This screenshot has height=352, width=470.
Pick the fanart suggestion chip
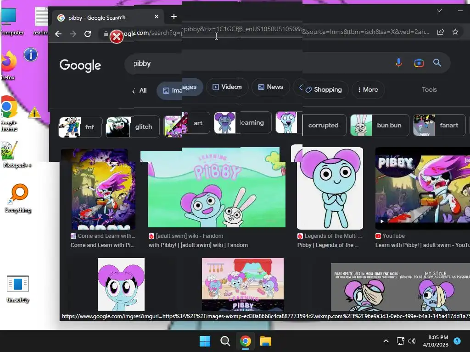tap(439, 125)
